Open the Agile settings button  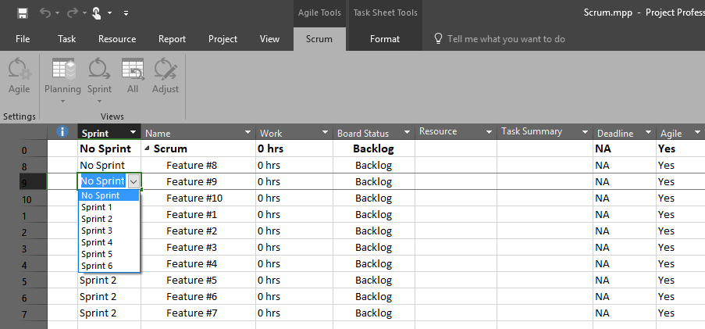[x=19, y=77]
